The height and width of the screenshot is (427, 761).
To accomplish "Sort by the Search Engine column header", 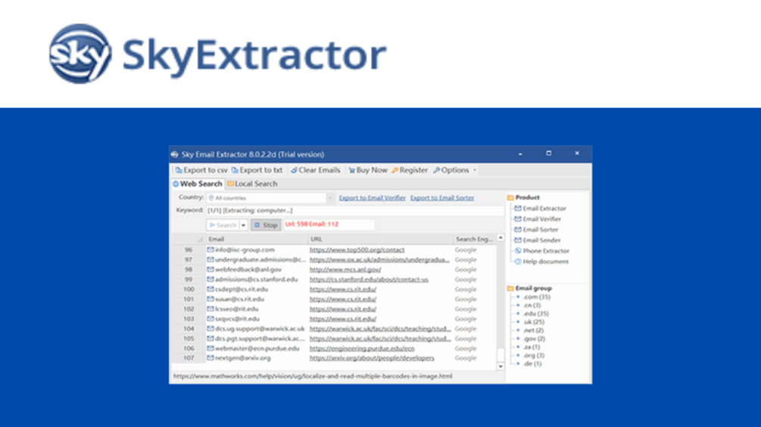I will (x=474, y=239).
